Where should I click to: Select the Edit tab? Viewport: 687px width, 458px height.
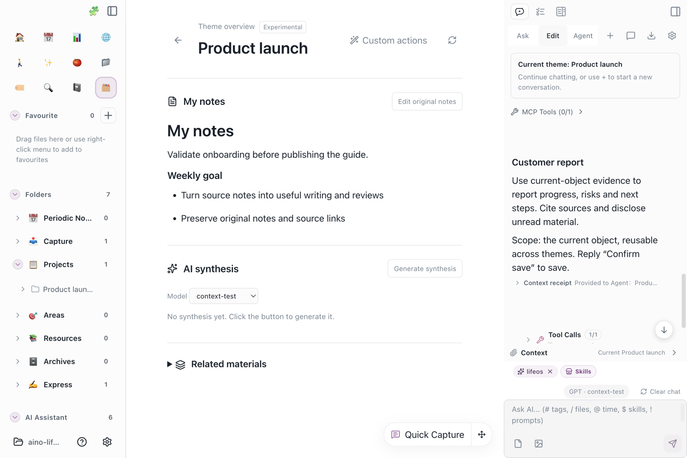552,36
